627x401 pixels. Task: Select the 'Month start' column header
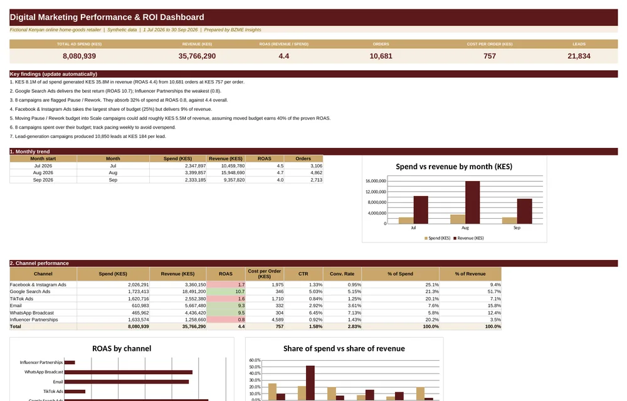click(43, 159)
